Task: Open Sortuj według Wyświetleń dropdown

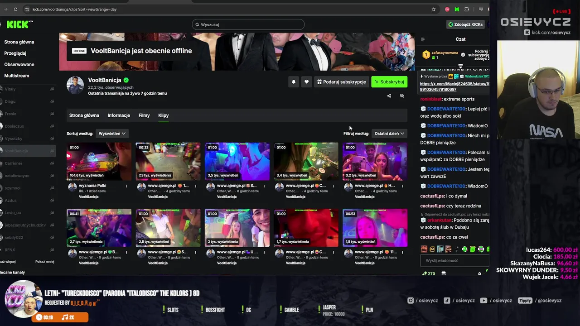Action: pyautogui.click(x=112, y=134)
